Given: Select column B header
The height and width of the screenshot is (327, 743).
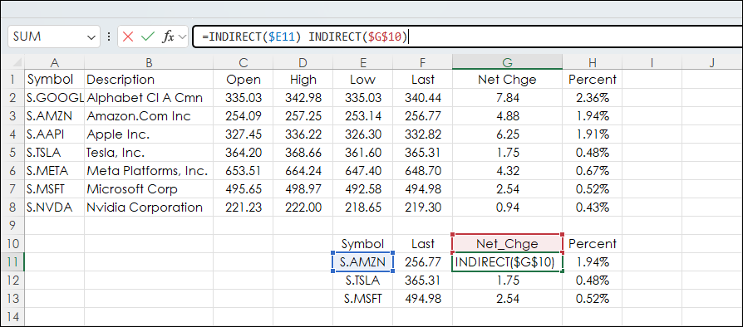Looking at the screenshot, I should pyautogui.click(x=149, y=62).
